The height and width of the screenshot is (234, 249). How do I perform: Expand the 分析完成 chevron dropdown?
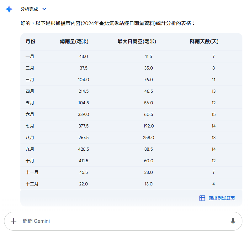click(x=44, y=9)
